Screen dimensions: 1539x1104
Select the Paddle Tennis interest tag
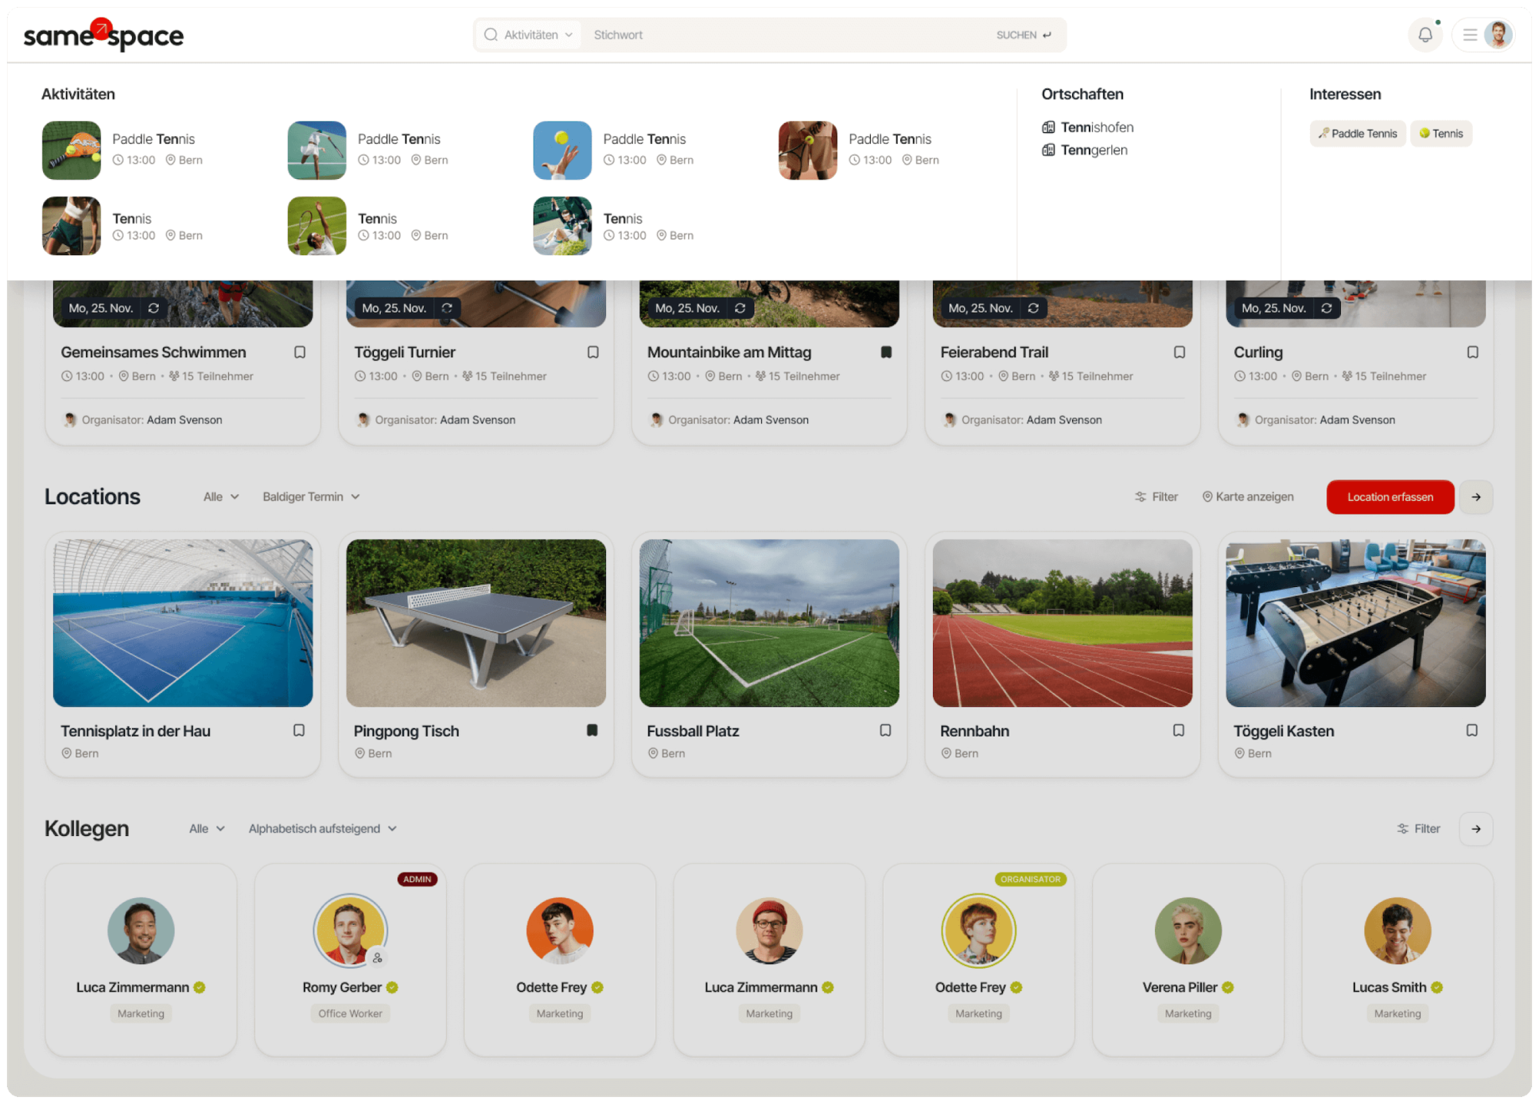point(1357,134)
